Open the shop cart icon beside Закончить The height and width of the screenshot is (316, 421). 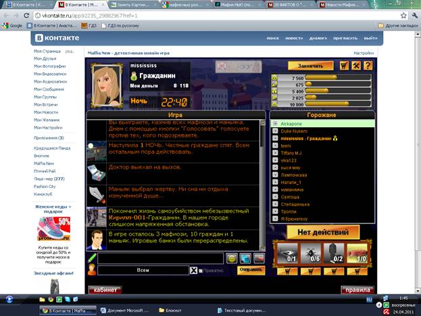[x=344, y=66]
